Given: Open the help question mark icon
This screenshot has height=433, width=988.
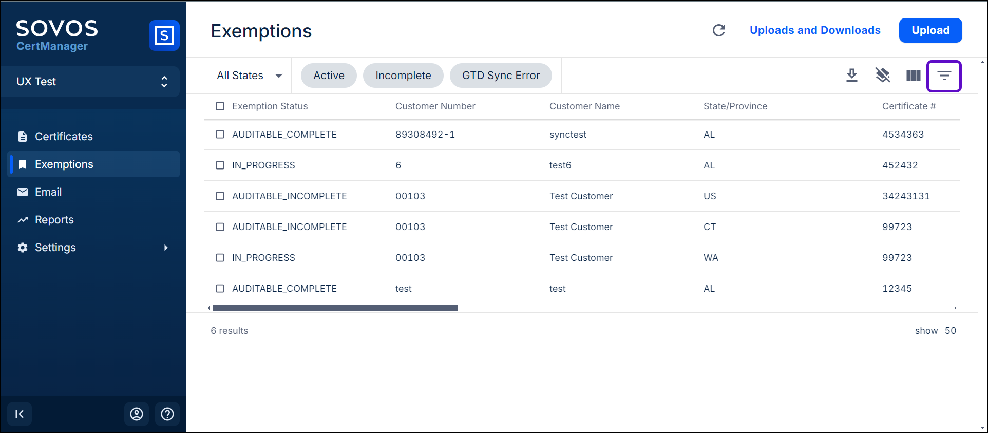Looking at the screenshot, I should pyautogui.click(x=167, y=414).
